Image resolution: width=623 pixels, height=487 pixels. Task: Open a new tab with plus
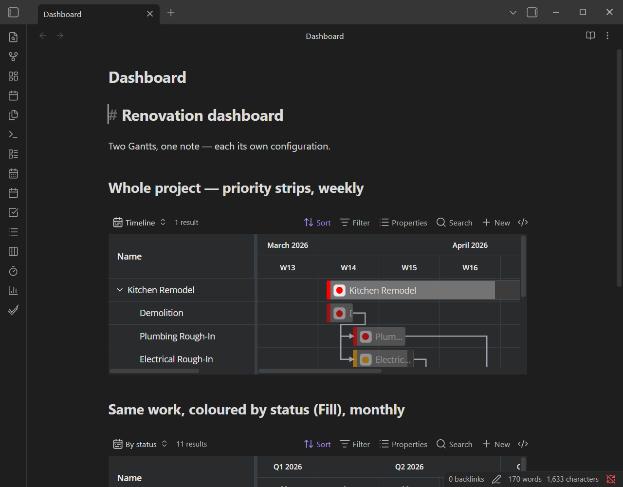(171, 13)
